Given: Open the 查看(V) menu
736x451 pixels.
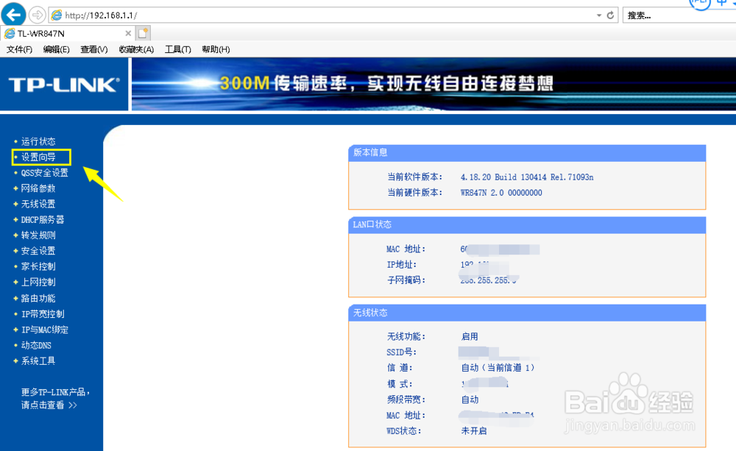Looking at the screenshot, I should pos(94,49).
